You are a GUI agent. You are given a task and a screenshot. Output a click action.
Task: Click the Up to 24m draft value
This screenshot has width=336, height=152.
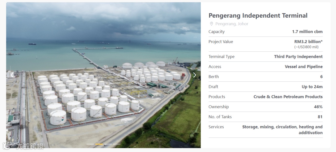[x=312, y=87]
